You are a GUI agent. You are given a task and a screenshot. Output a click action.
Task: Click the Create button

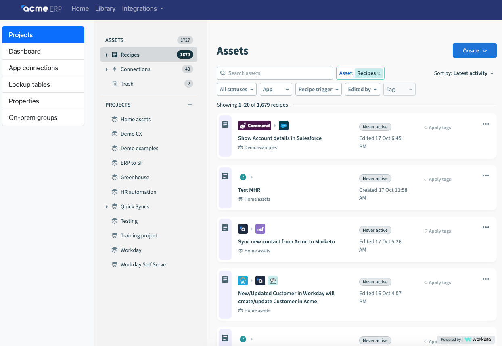click(475, 50)
